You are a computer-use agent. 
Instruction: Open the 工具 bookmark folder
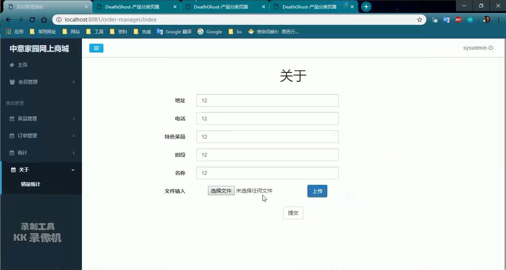point(95,32)
